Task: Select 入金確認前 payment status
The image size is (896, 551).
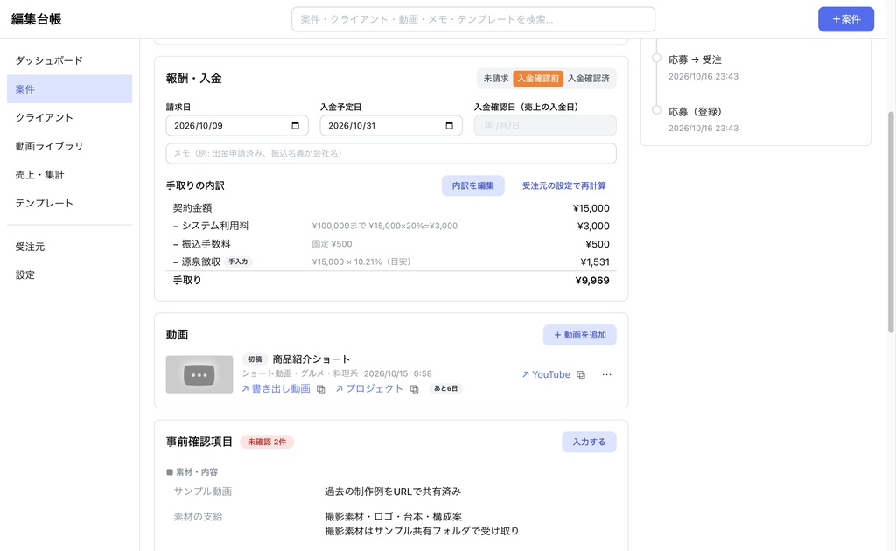Action: click(538, 78)
